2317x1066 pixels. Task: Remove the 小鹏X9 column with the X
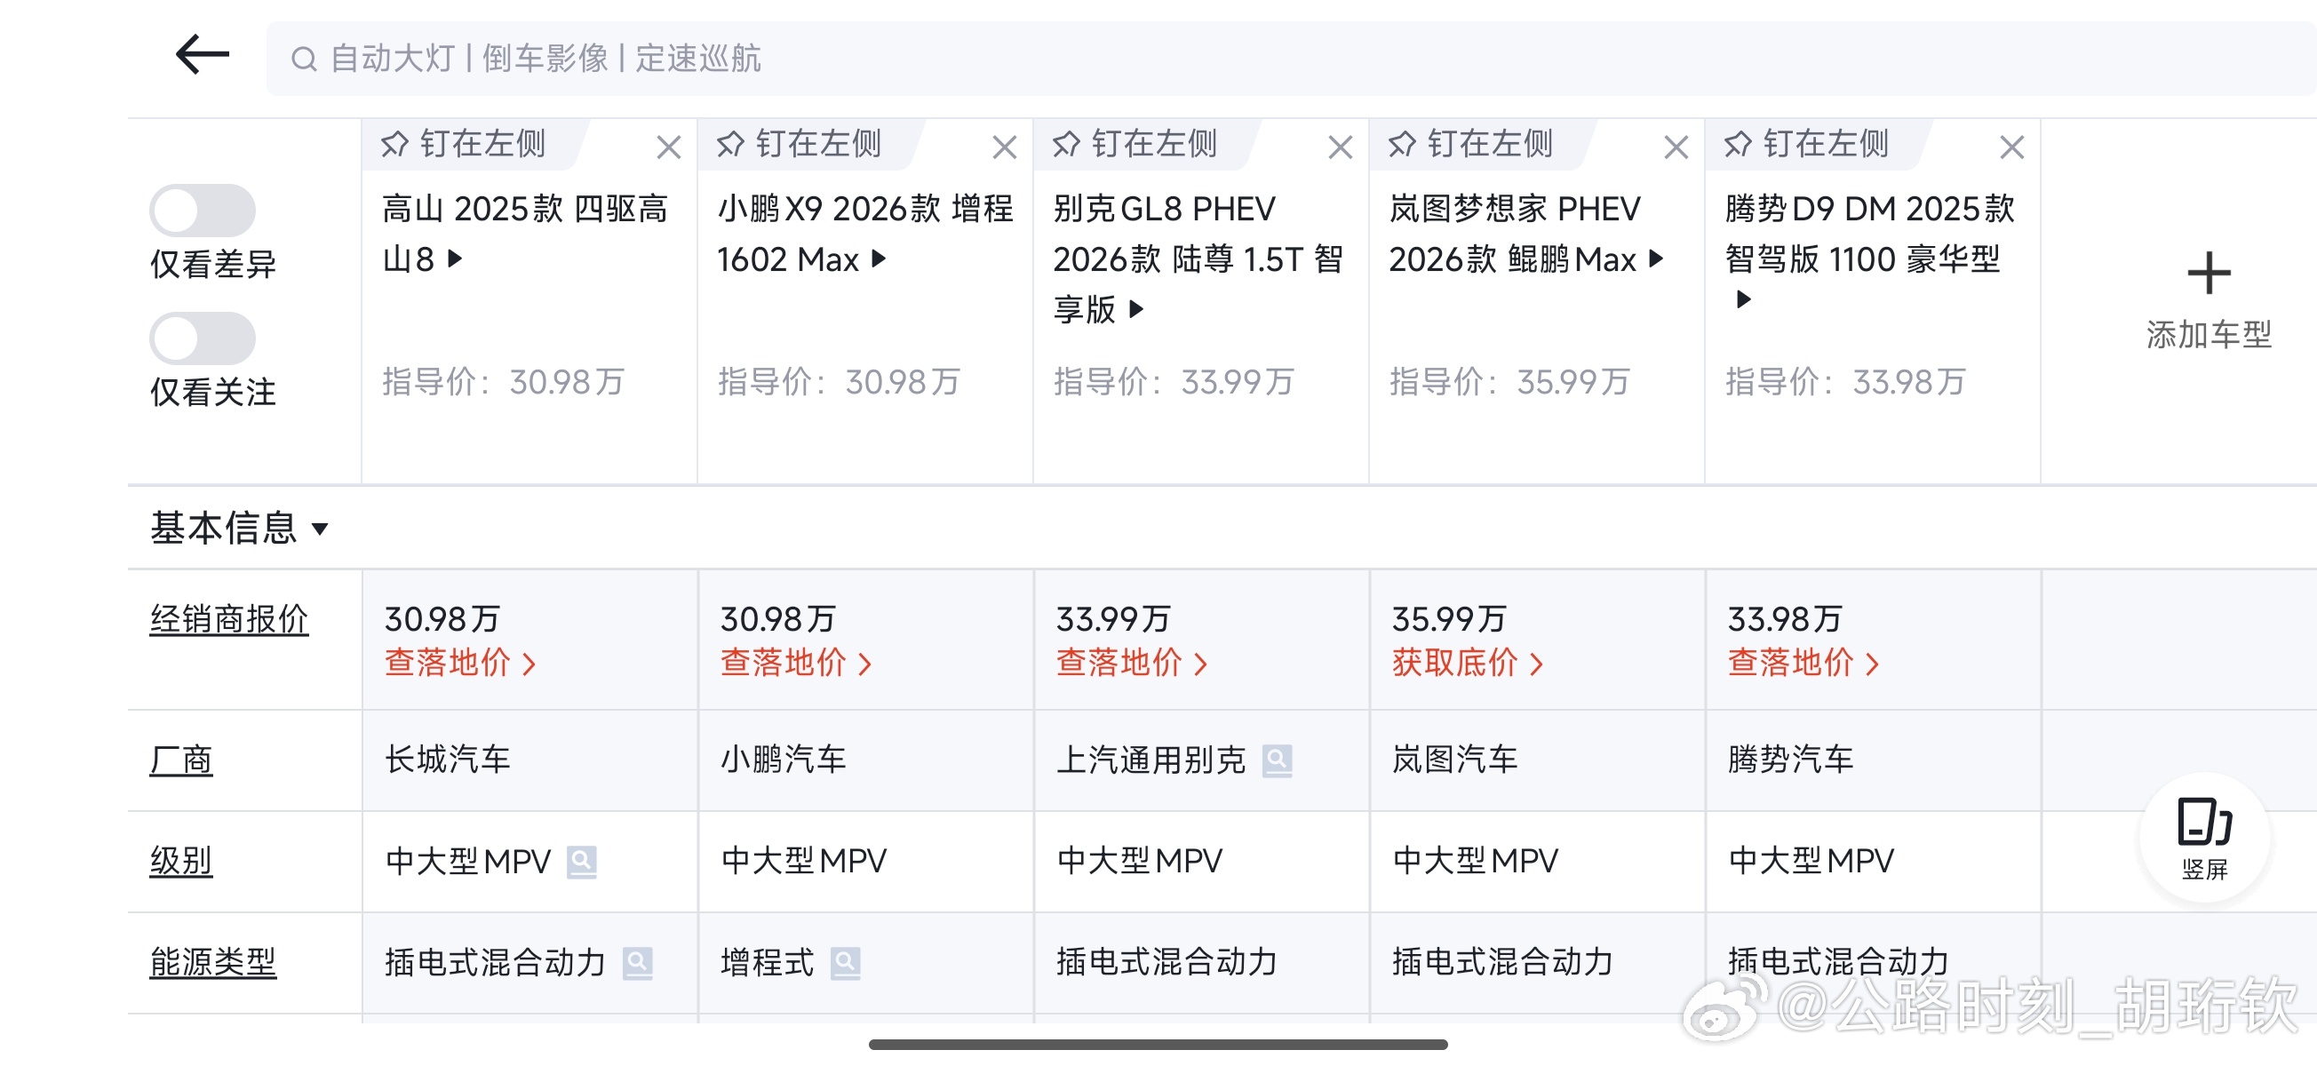tap(1004, 146)
